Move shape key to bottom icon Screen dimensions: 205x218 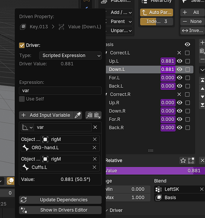click(x=202, y=105)
